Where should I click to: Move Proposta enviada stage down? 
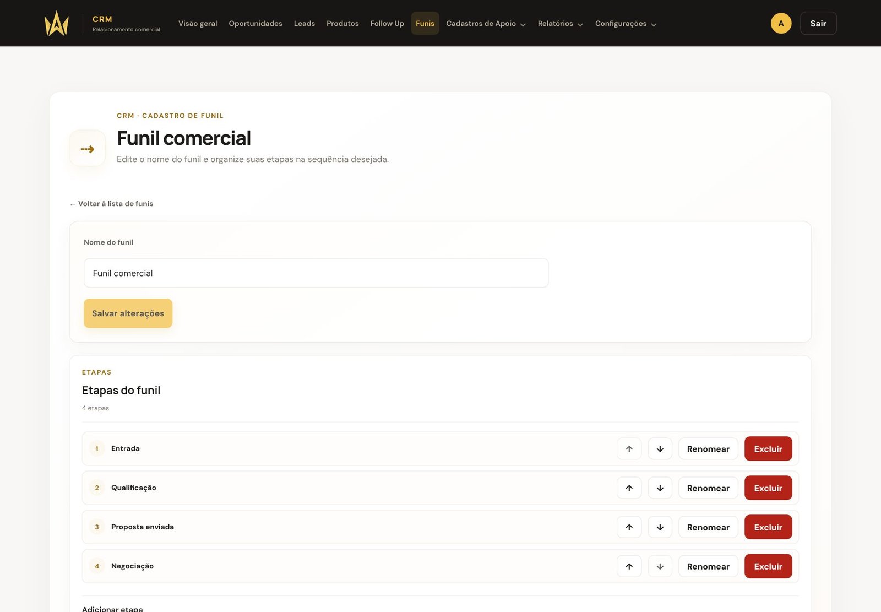660,527
